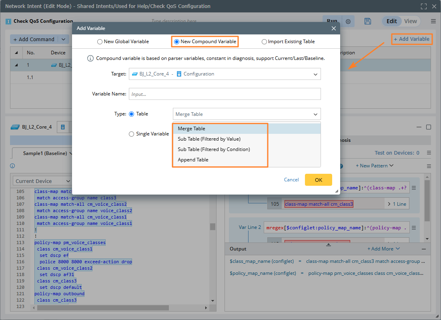Expand the Target dropdown

[315, 74]
